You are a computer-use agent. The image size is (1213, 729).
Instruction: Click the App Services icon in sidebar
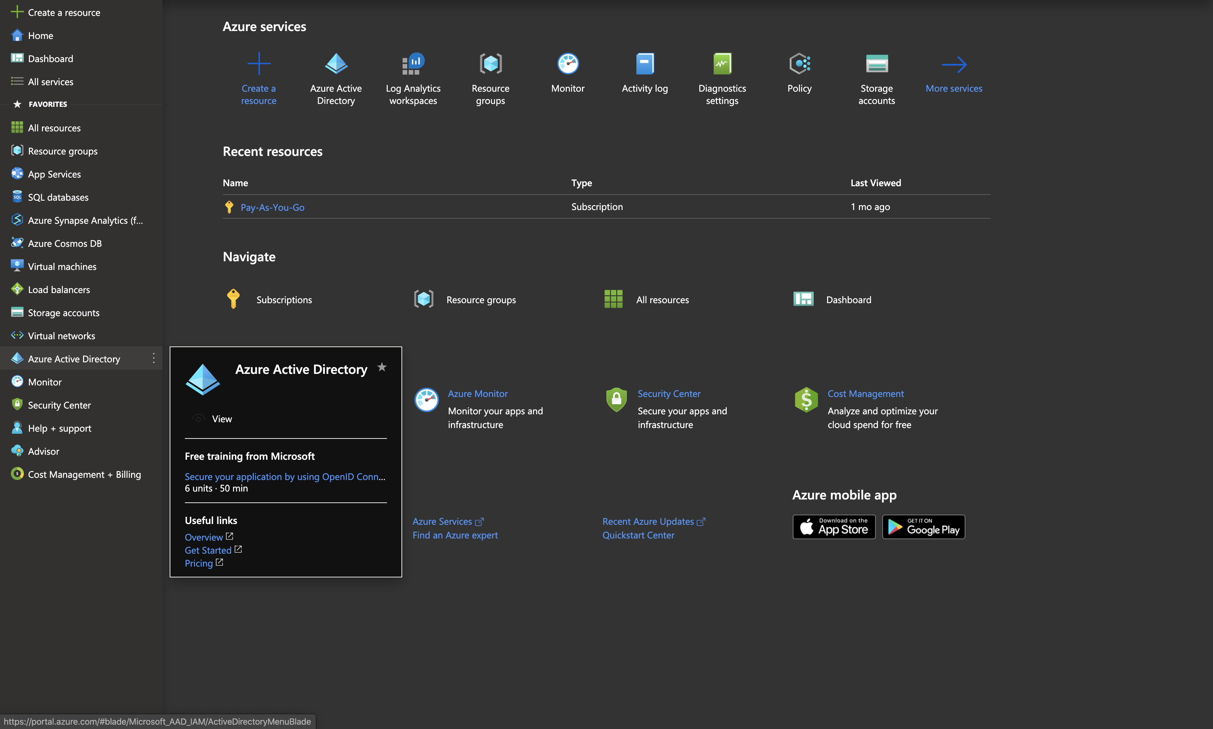coord(17,174)
